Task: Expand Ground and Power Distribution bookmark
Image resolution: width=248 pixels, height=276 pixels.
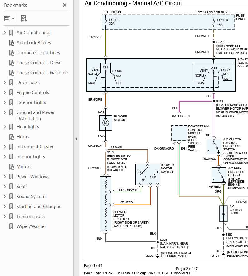Action: click(5, 112)
